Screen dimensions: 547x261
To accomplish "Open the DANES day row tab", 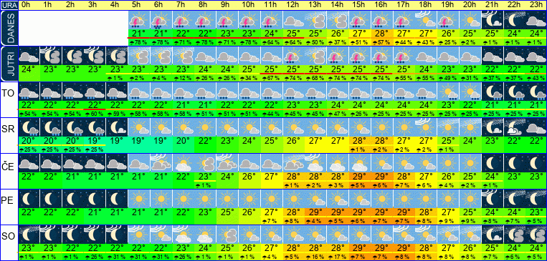I will [x=9, y=28].
